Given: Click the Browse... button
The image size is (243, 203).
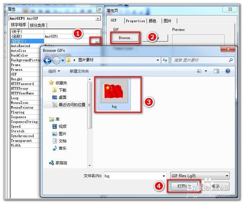Looking at the screenshot, I should [x=125, y=38].
